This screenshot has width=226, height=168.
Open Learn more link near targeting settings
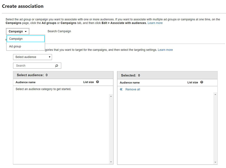click(165, 50)
